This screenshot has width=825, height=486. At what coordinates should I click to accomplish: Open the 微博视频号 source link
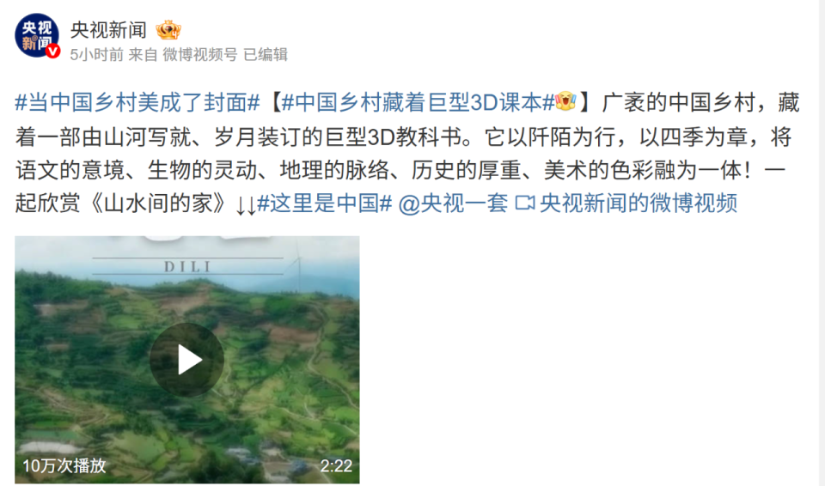[200, 54]
